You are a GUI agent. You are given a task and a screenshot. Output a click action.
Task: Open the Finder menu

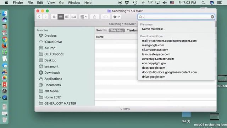pos(18,2)
